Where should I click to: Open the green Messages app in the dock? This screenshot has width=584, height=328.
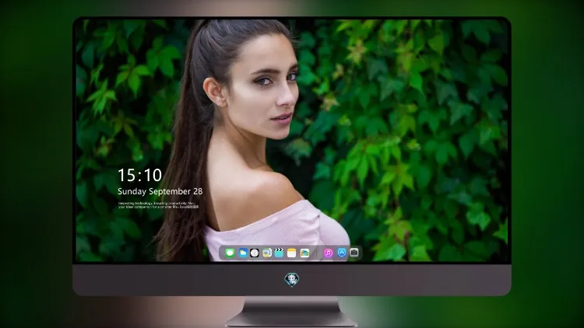230,253
